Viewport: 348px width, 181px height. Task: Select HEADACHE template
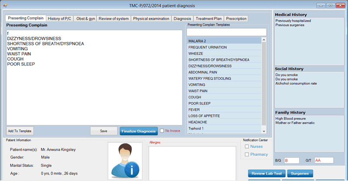224,122
